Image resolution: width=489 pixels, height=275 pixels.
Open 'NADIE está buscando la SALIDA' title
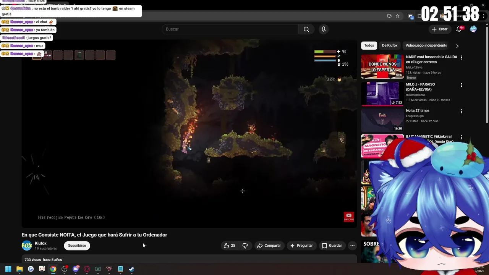(x=431, y=59)
